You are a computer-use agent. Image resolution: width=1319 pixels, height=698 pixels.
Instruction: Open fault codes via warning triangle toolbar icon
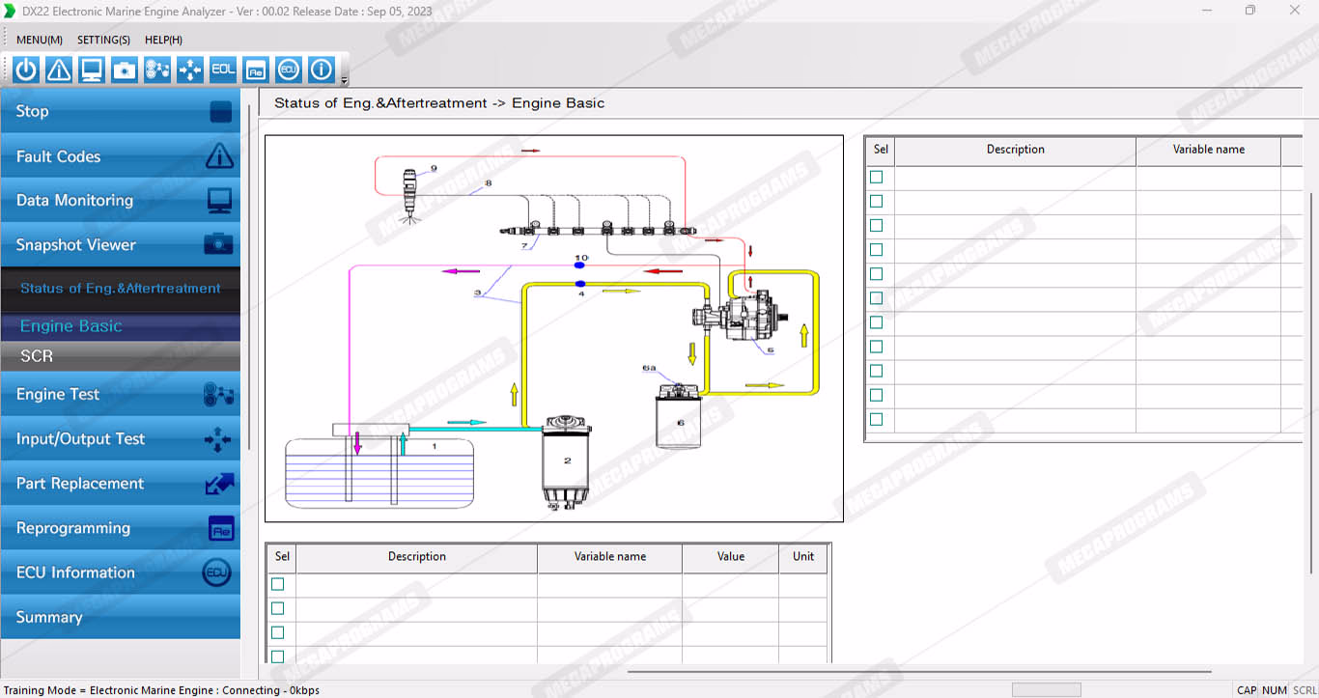coord(59,70)
